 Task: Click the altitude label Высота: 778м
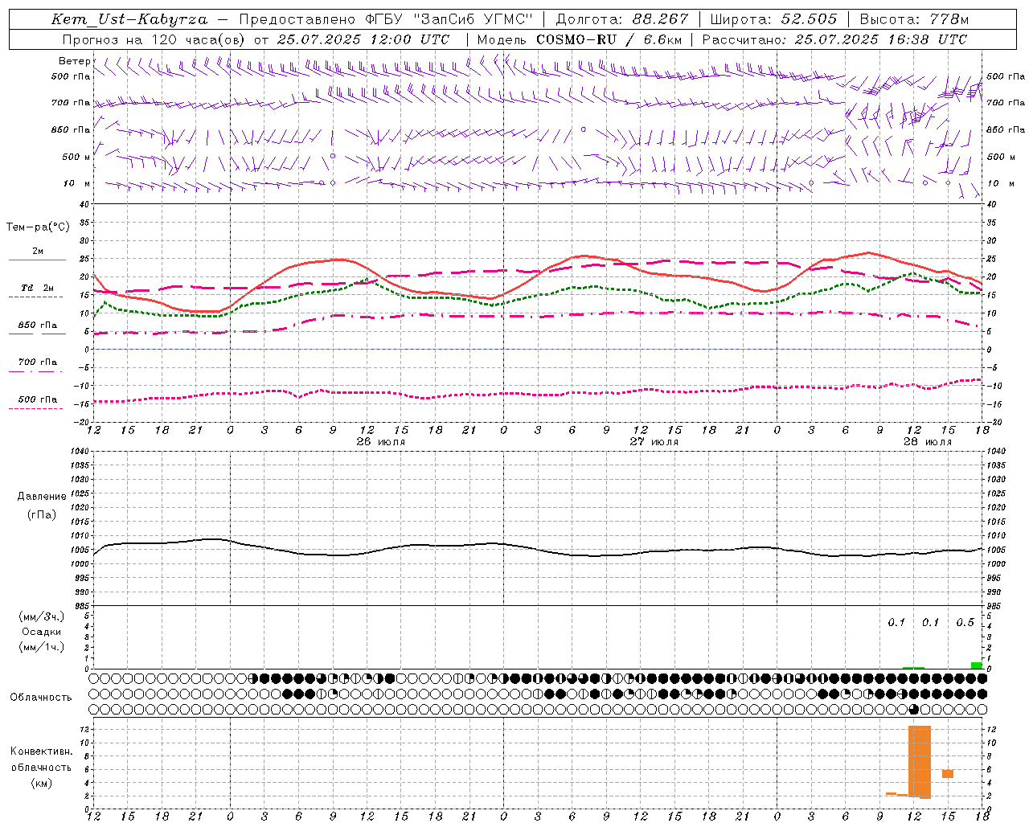(914, 19)
